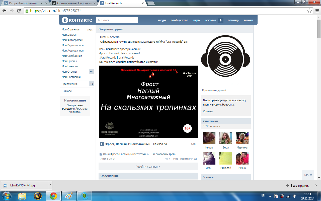Screen dimensions: 321x201
Task: Click the VK search input field
Action: point(117,20)
